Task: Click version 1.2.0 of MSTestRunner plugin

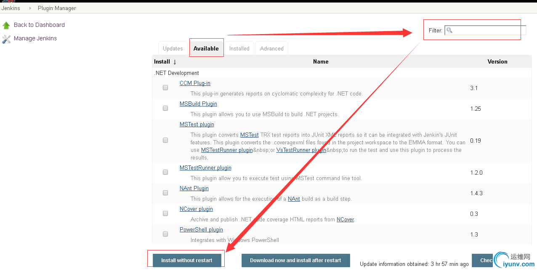Action: click(x=476, y=173)
